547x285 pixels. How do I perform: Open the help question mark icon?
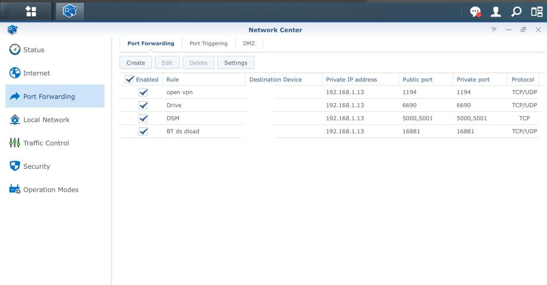[493, 30]
